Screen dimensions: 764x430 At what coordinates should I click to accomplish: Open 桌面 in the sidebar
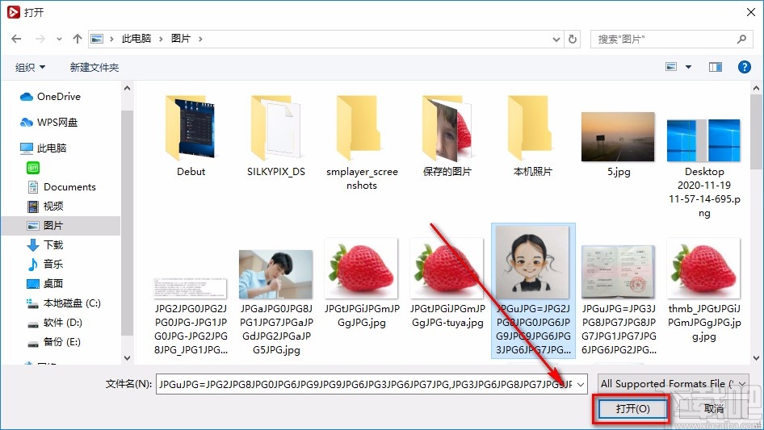pos(45,283)
